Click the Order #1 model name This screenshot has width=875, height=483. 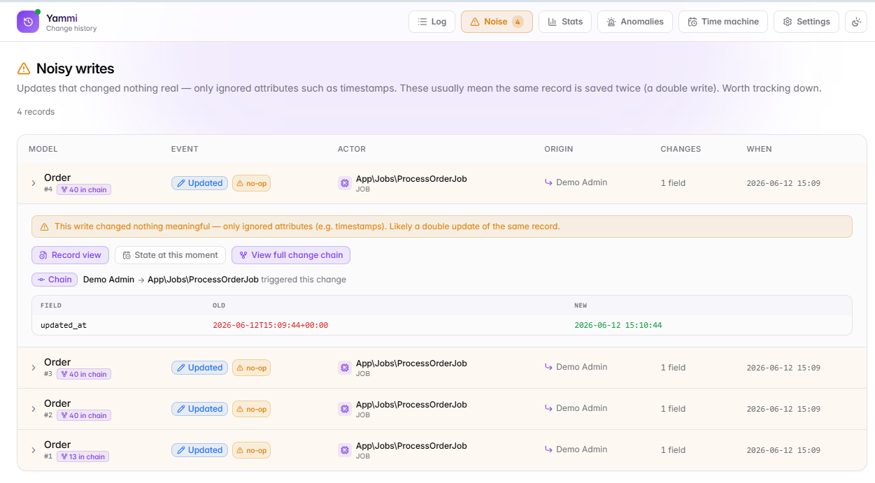[57, 445]
